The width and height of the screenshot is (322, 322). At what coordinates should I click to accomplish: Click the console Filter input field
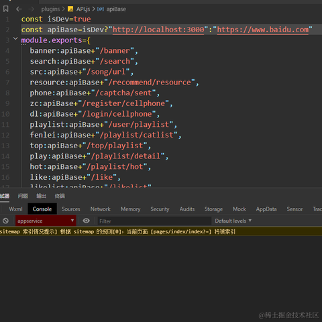(x=154, y=221)
